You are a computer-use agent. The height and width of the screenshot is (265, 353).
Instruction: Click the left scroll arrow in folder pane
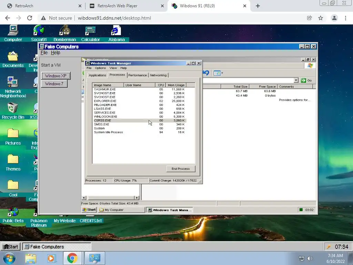point(84,198)
